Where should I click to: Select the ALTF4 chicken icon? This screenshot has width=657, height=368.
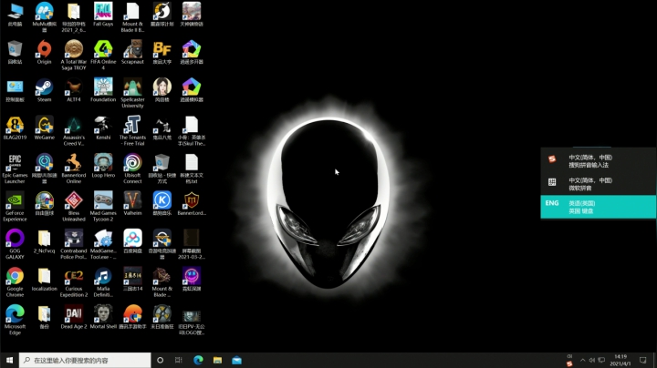coord(74,90)
